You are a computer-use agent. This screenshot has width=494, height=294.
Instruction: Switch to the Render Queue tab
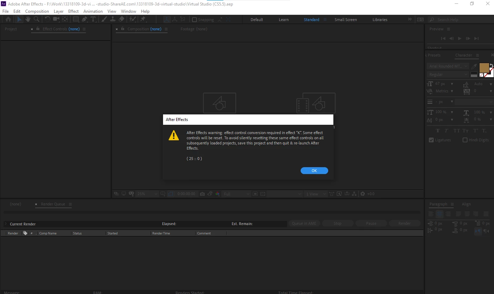click(x=53, y=204)
